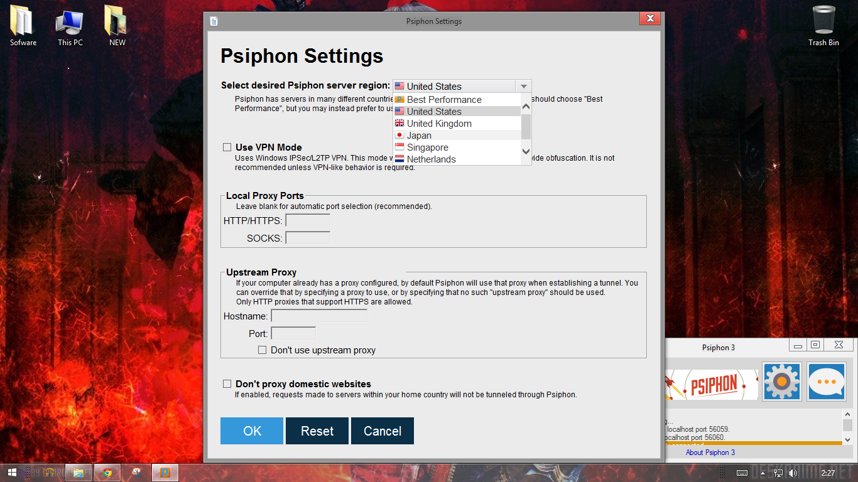Dismiss the dialog with the Cancel button

[x=383, y=431]
